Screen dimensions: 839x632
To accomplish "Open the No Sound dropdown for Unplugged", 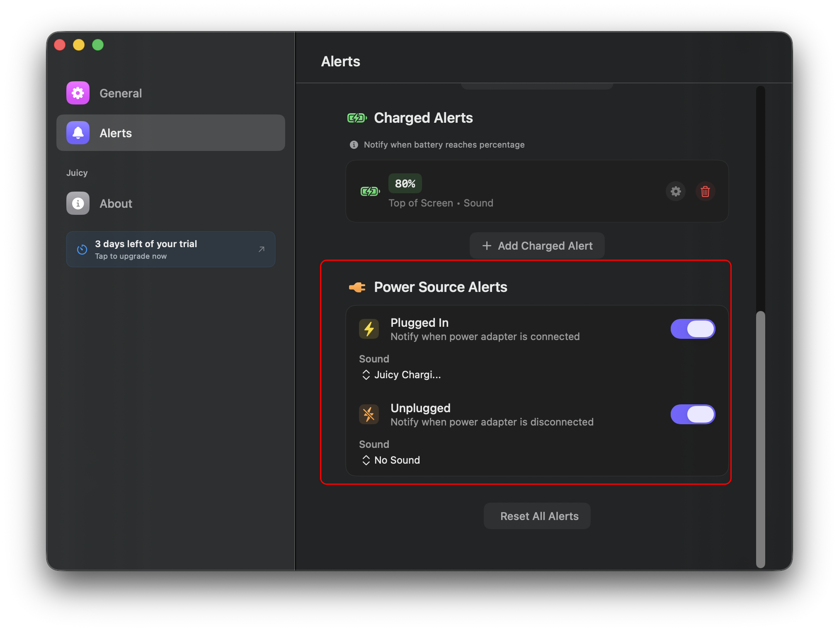I will coord(390,460).
